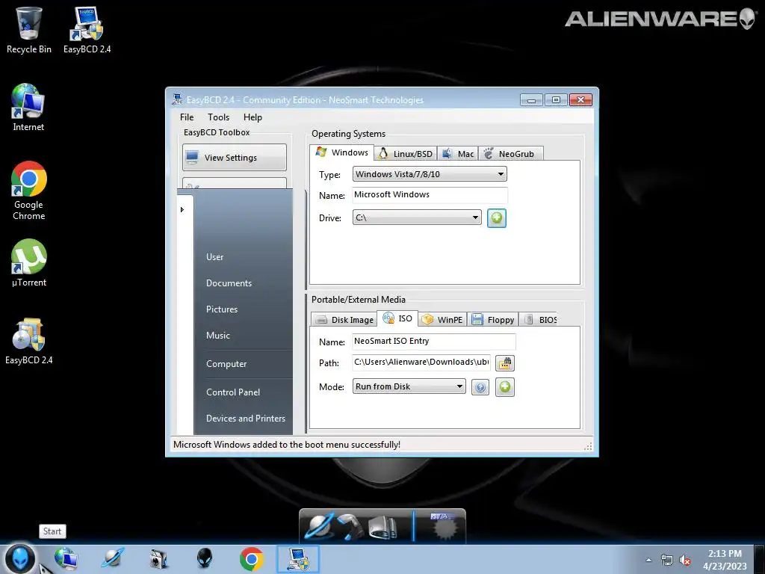765x574 pixels.
Task: Open Music in start menu
Action: (217, 336)
